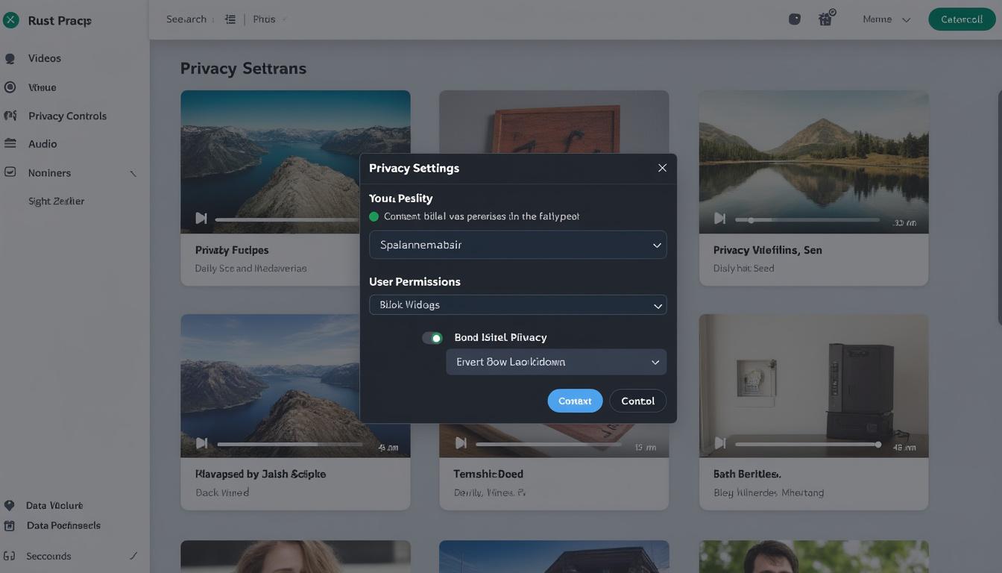Expand the Bilok Widogs dropdown
Viewport: 1002px width, 573px height.
pyautogui.click(x=517, y=305)
